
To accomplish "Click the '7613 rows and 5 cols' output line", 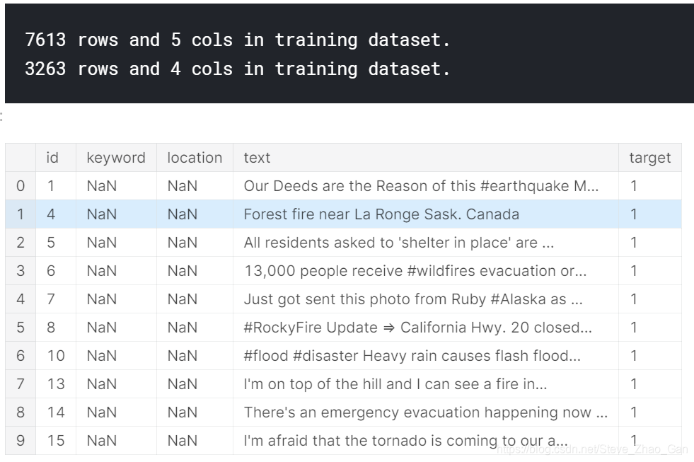I will pos(237,40).
